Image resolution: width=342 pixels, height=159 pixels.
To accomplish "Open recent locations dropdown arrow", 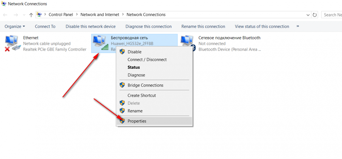I will point(23,15).
